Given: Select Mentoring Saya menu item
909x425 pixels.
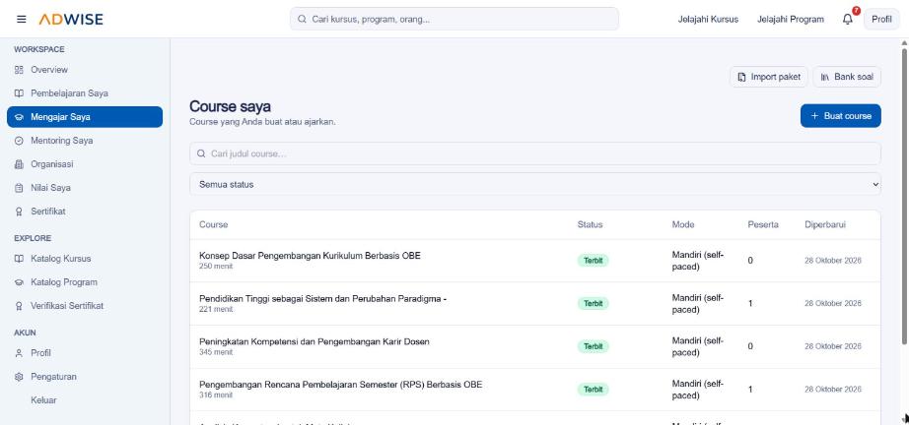Looking at the screenshot, I should pyautogui.click(x=85, y=141).
